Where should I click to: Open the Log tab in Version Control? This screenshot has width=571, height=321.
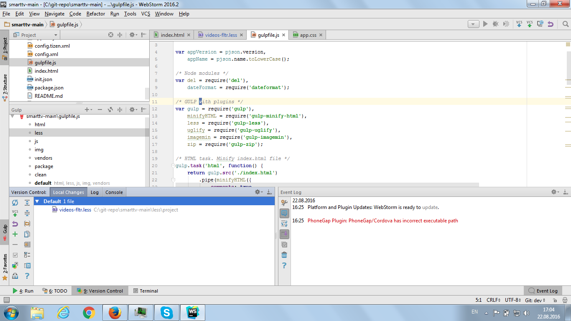(94, 192)
